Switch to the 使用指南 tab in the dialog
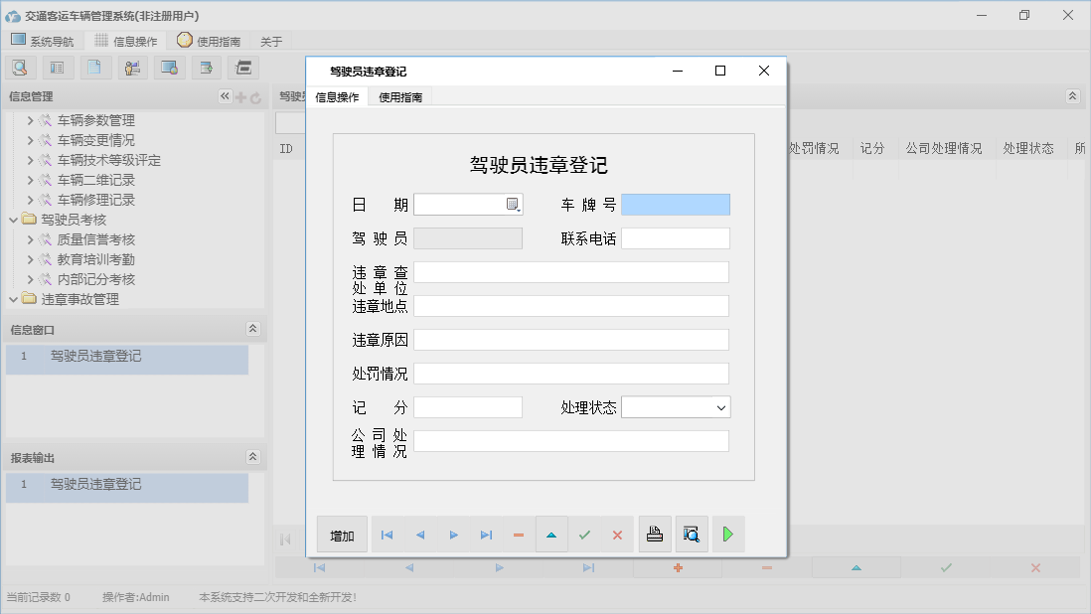 click(400, 96)
